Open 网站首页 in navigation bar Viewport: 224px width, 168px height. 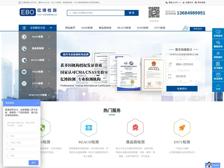click(x=70, y=28)
